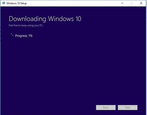Click the "Downloading Windows 10" heading

45,19
